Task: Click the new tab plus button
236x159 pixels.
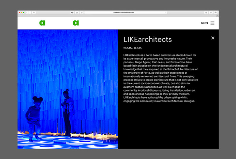Action: 218,16
